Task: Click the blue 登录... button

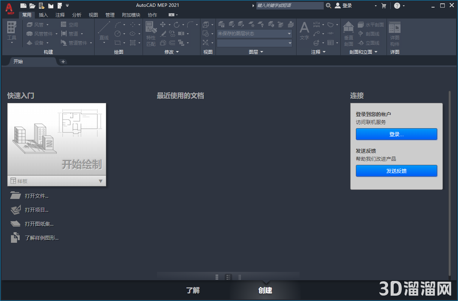Action: pyautogui.click(x=396, y=134)
